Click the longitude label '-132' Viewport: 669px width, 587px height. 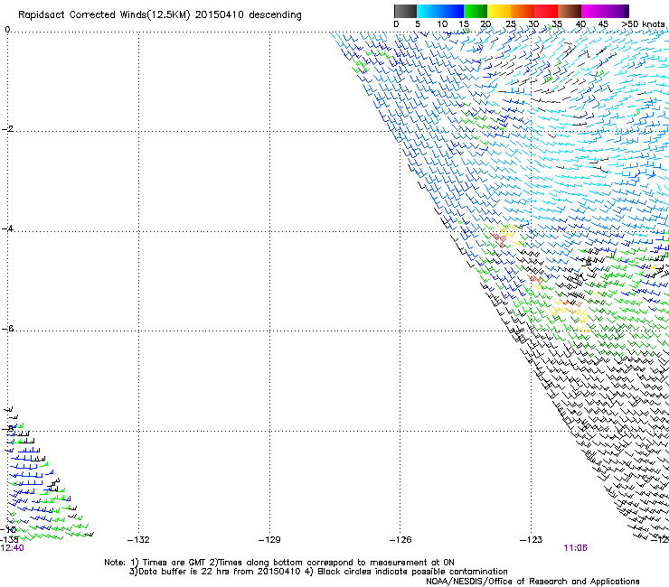[x=138, y=540]
